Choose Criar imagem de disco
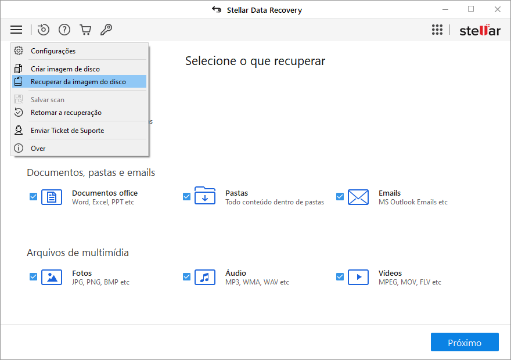This screenshot has width=511, height=360. click(x=65, y=69)
